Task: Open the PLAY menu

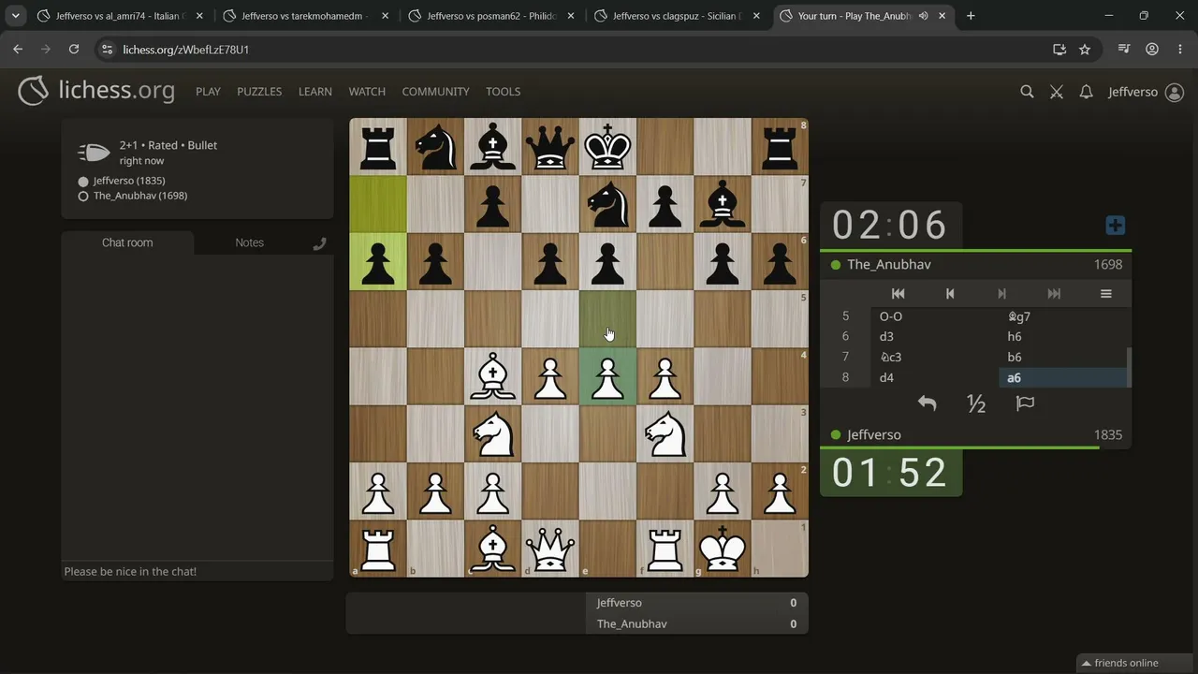Action: [x=208, y=92]
